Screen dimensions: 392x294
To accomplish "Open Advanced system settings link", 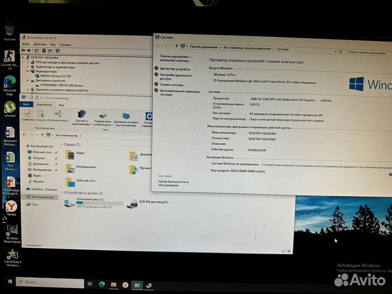I will [180, 93].
